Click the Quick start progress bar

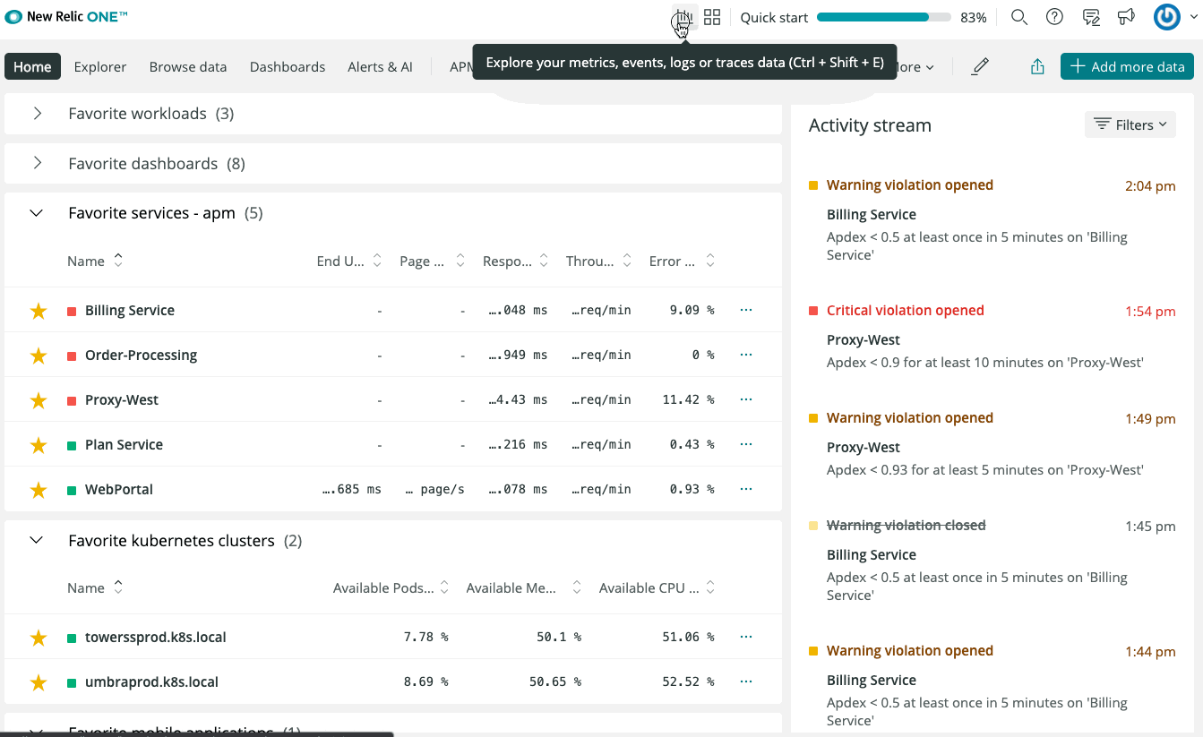[884, 17]
